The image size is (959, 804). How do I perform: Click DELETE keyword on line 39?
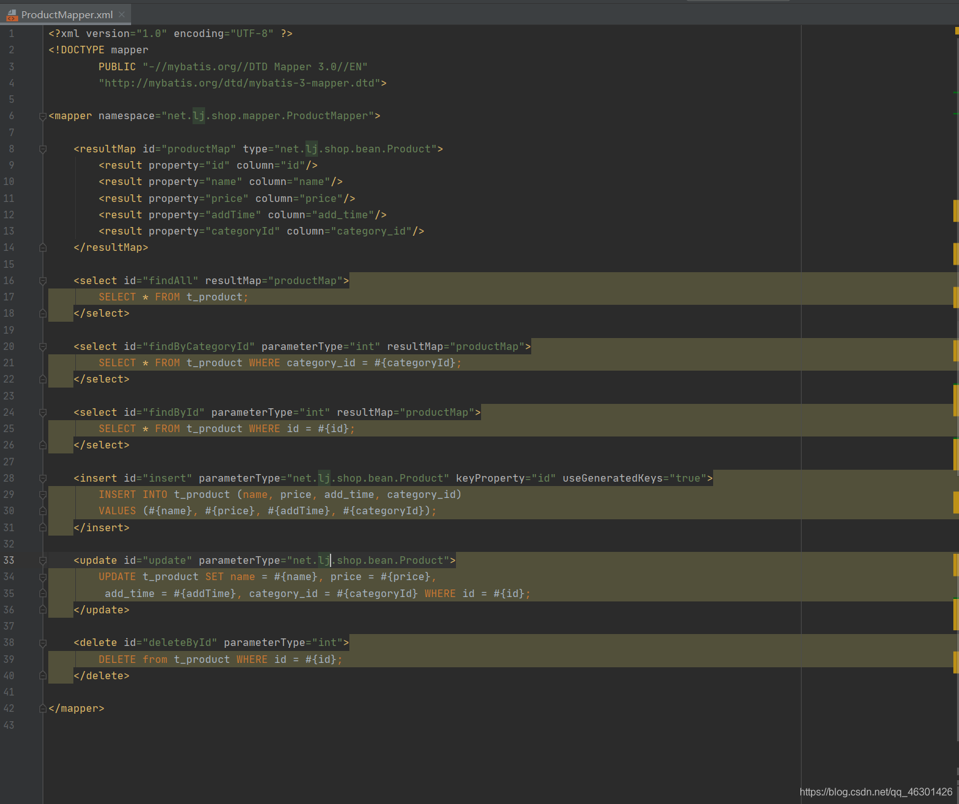(117, 660)
